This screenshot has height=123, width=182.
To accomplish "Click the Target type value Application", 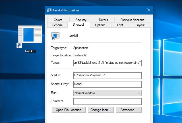I will (81, 48).
